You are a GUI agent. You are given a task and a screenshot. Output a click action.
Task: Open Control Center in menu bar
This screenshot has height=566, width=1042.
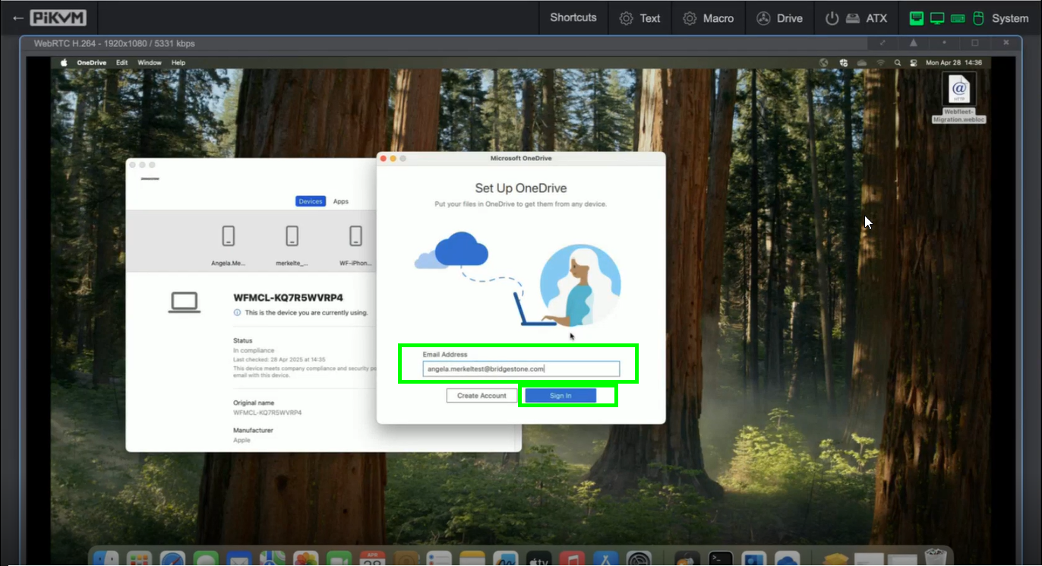point(913,62)
